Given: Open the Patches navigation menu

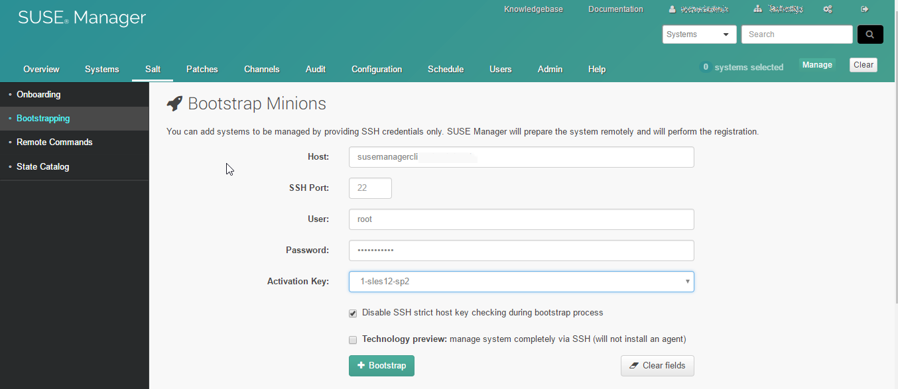Looking at the screenshot, I should tap(202, 69).
